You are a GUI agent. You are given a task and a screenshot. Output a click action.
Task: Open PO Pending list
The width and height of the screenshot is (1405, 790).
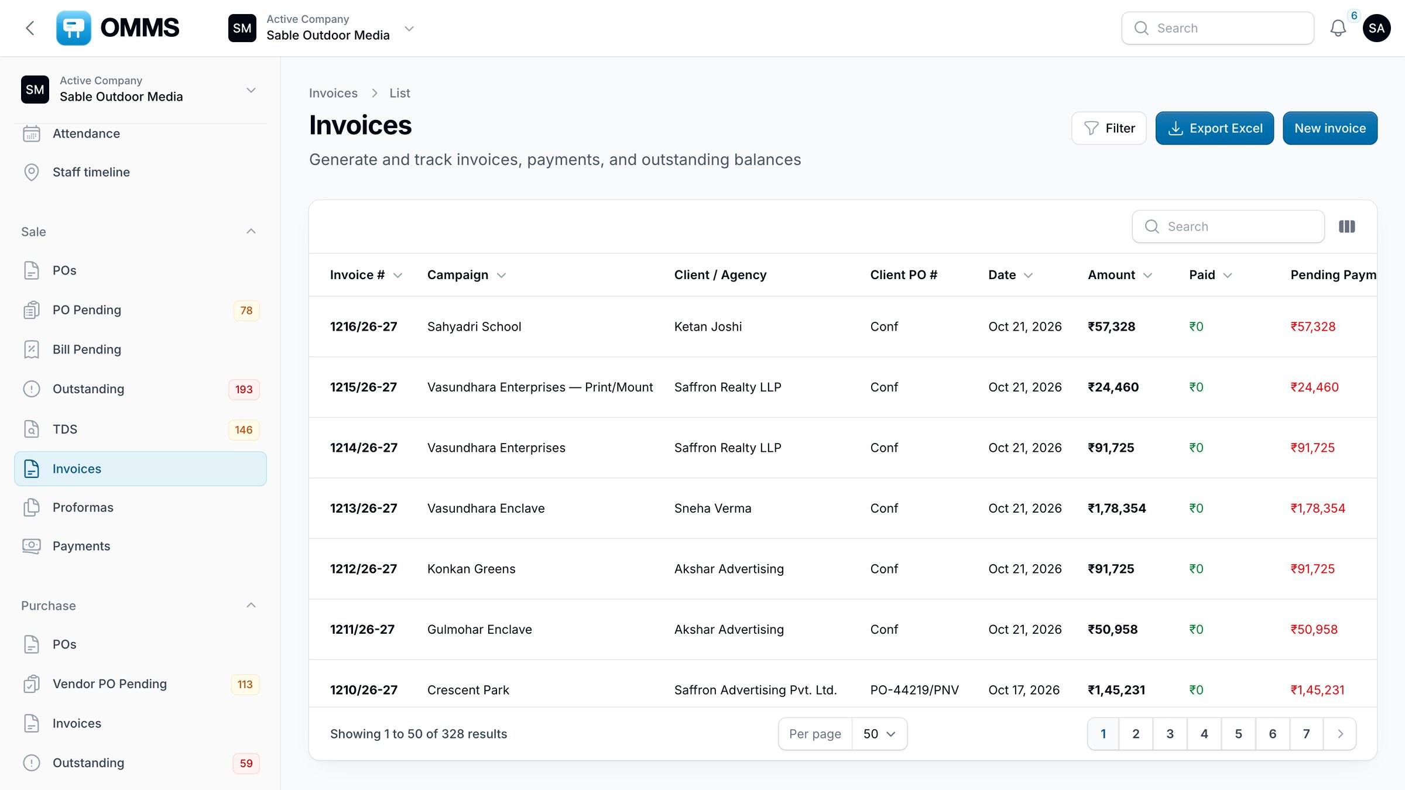(140, 310)
